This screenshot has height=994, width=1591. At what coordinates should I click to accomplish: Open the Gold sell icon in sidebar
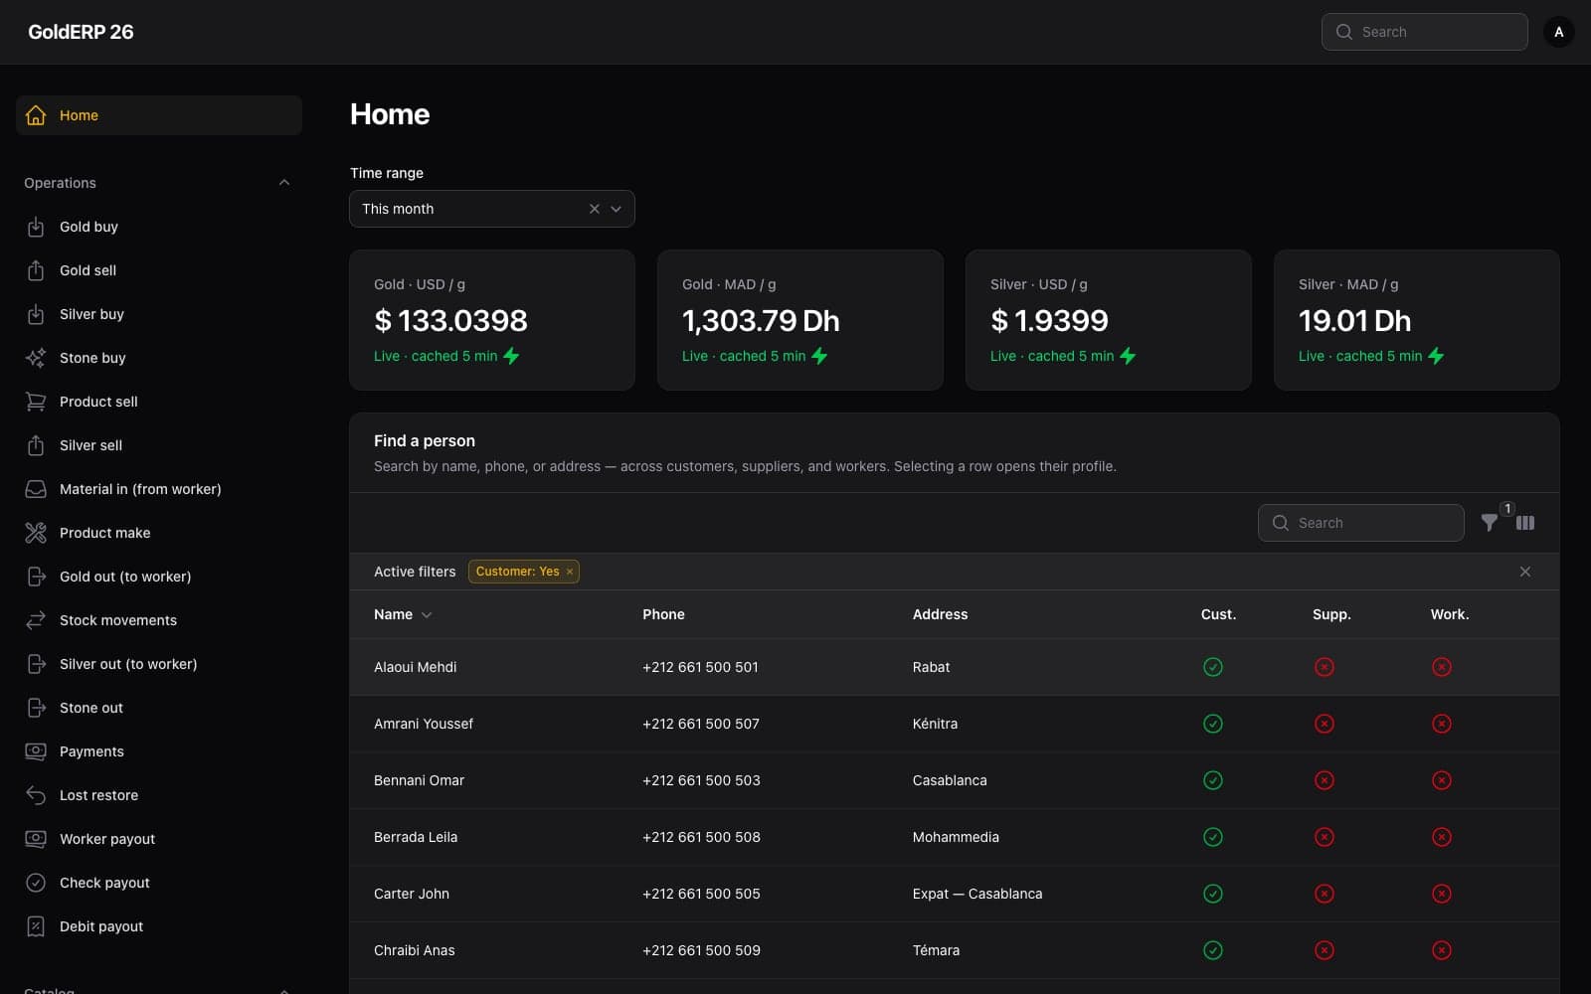pyautogui.click(x=36, y=270)
